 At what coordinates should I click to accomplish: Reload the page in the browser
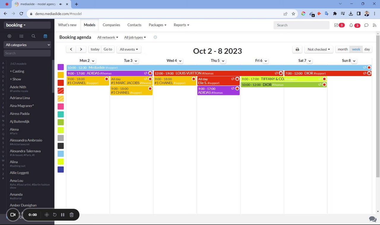coord(21,14)
